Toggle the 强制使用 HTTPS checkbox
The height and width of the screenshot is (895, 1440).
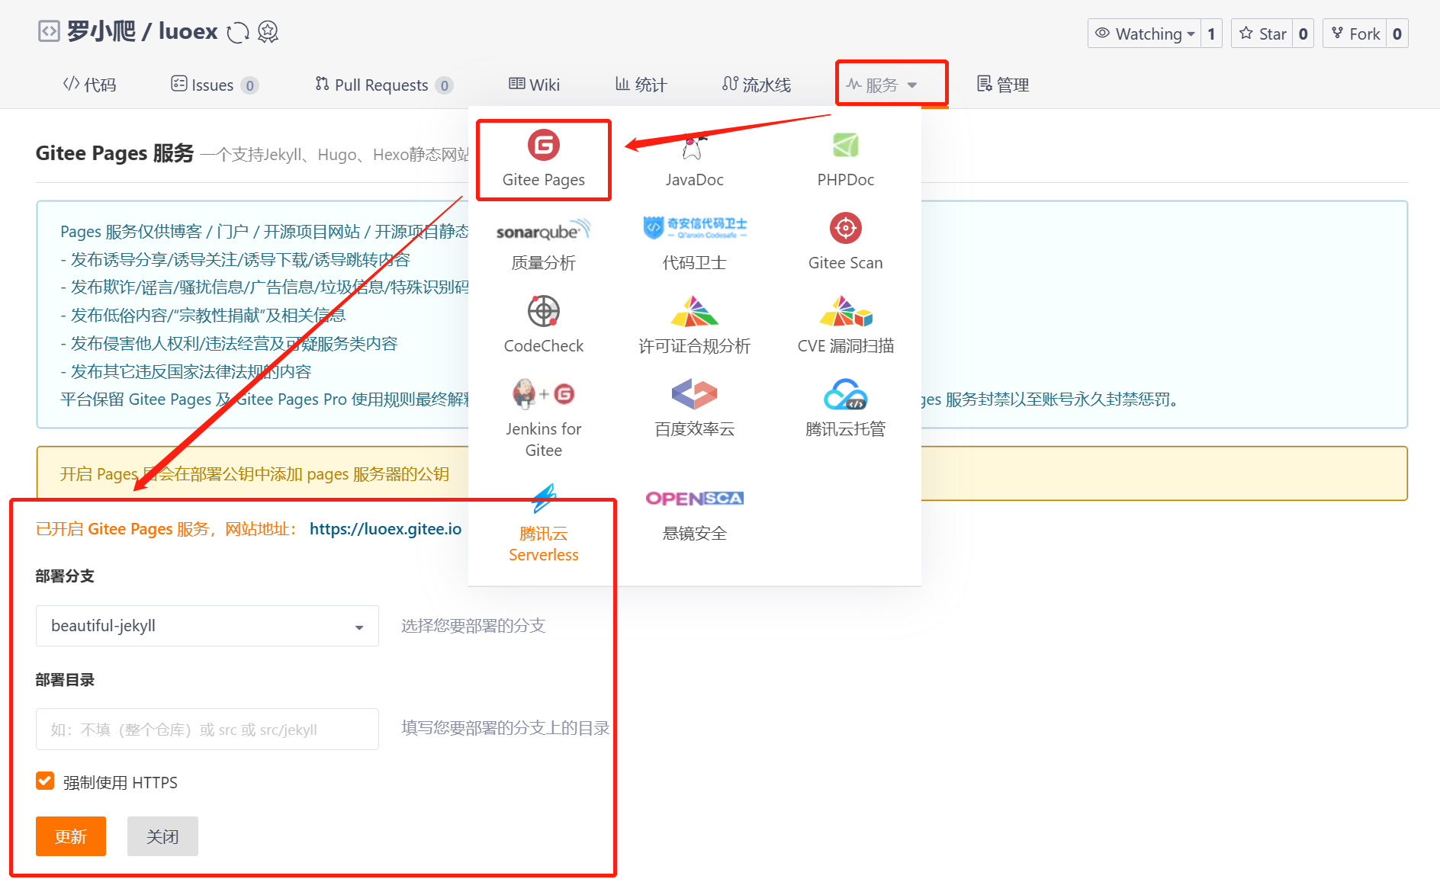(x=45, y=781)
